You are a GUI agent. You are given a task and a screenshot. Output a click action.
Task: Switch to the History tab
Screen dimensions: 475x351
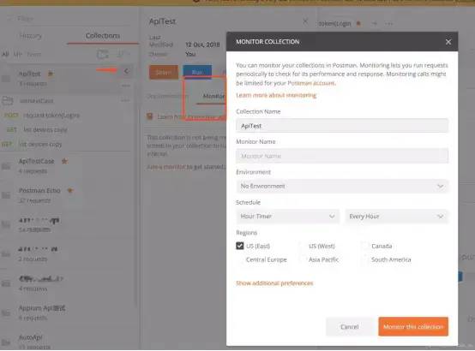tap(30, 36)
